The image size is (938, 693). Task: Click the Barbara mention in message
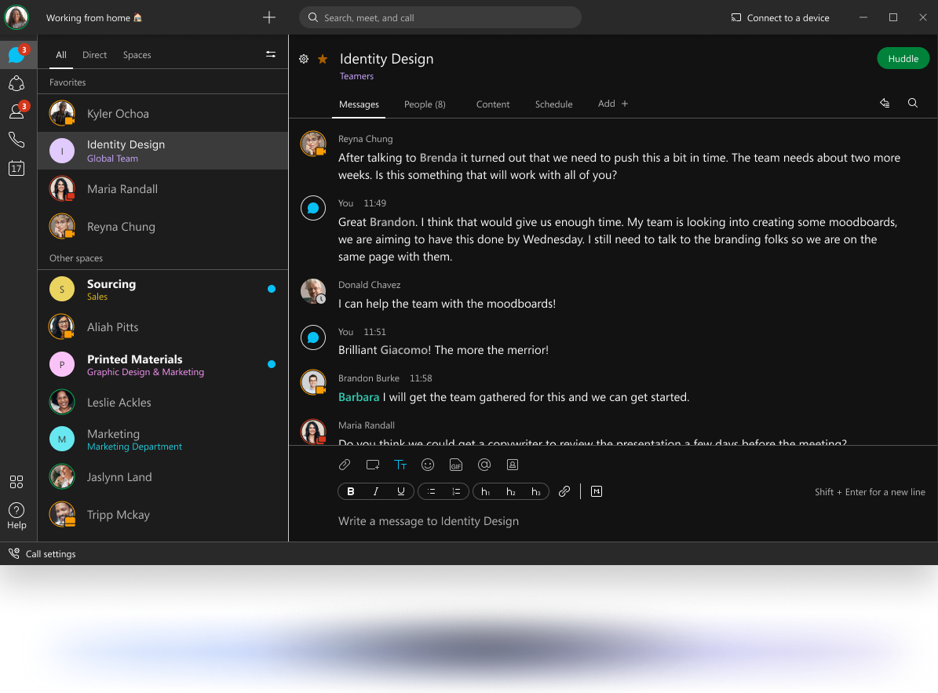(x=359, y=397)
